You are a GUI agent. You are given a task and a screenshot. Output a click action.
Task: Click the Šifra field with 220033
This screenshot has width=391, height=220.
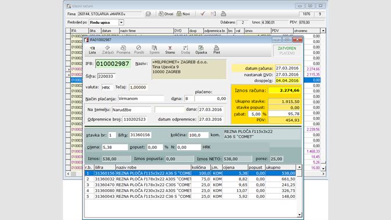pos(106,76)
